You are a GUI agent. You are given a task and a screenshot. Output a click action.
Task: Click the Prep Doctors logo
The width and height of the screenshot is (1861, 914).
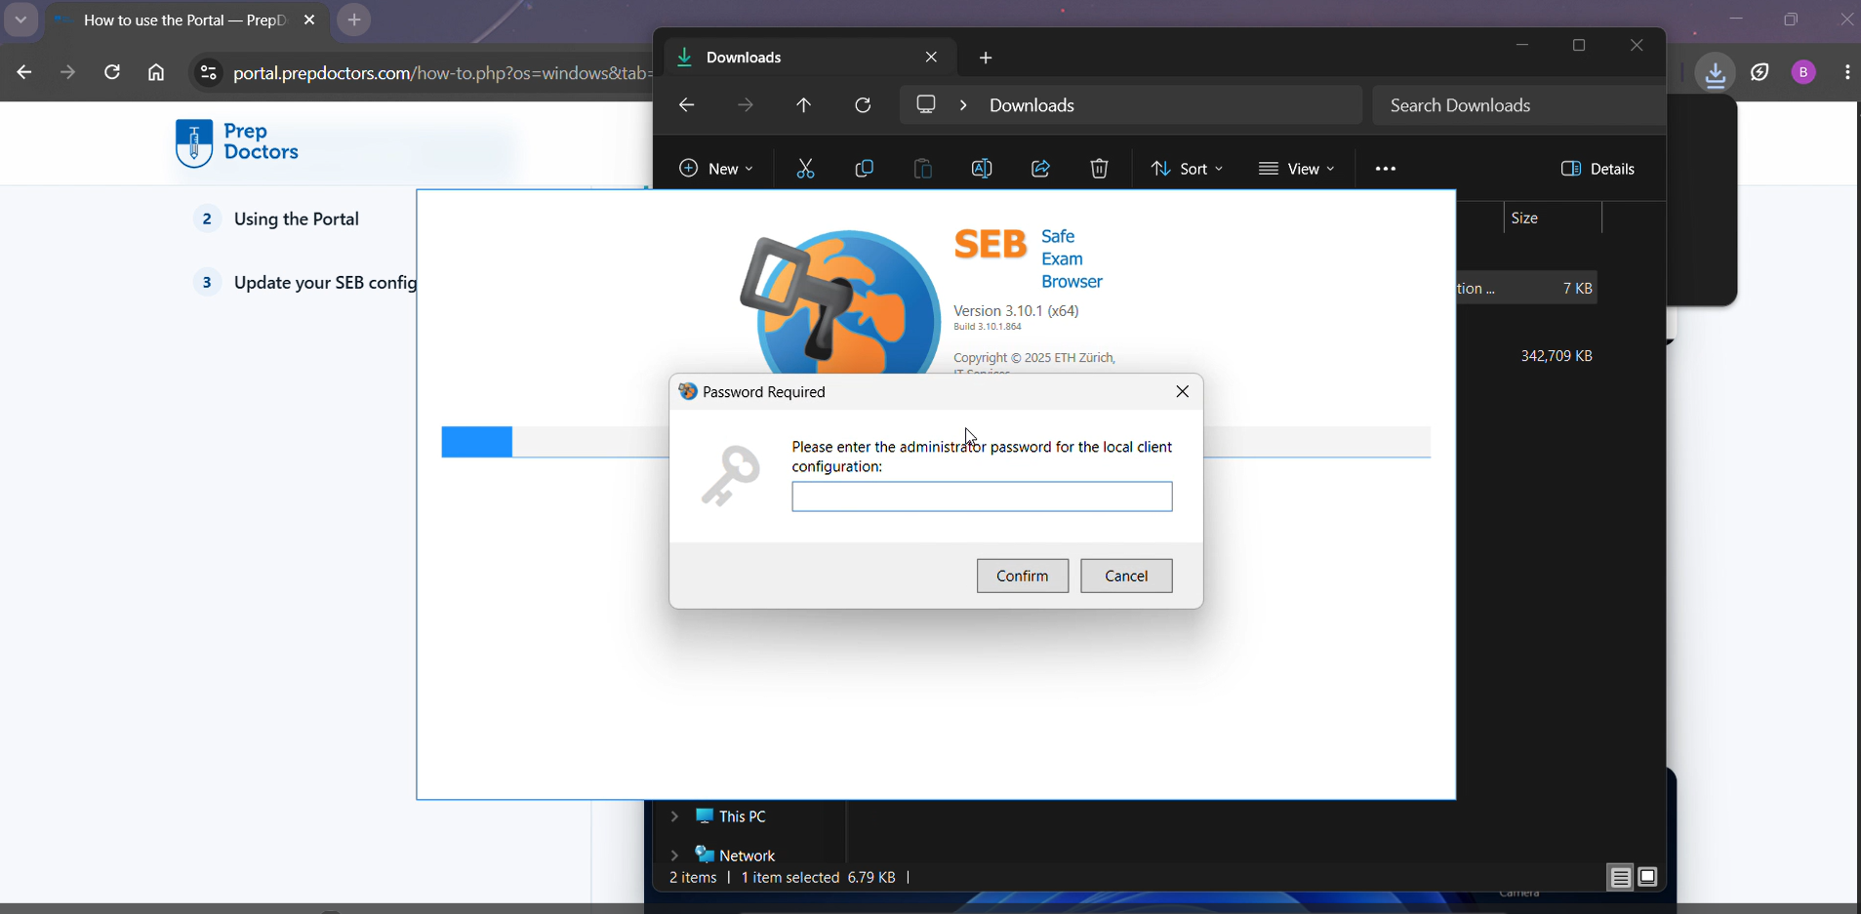coord(238,143)
